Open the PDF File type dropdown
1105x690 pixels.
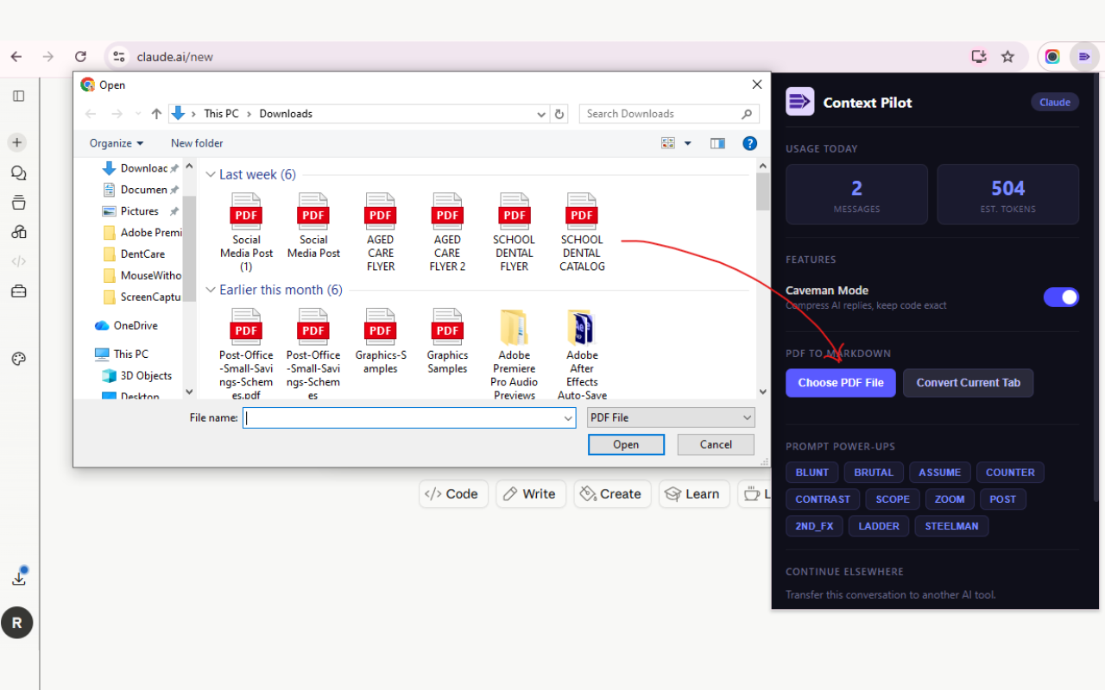click(671, 417)
